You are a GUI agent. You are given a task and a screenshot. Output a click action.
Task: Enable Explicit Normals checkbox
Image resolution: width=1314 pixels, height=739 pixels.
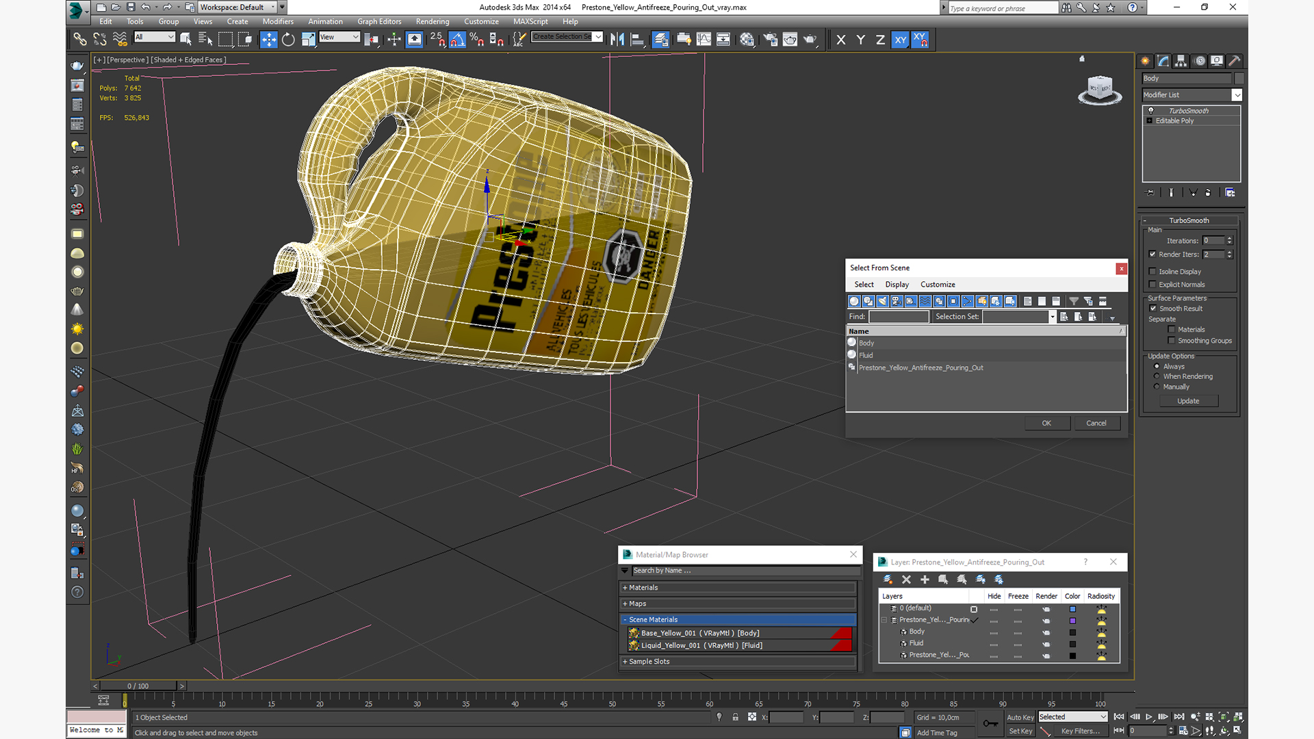click(1152, 285)
